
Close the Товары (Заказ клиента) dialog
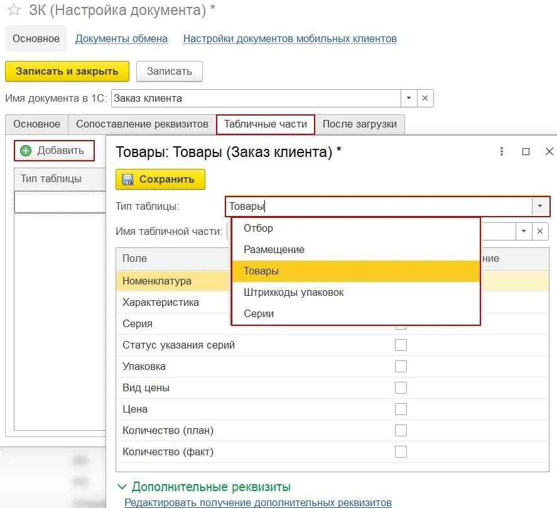point(549,152)
